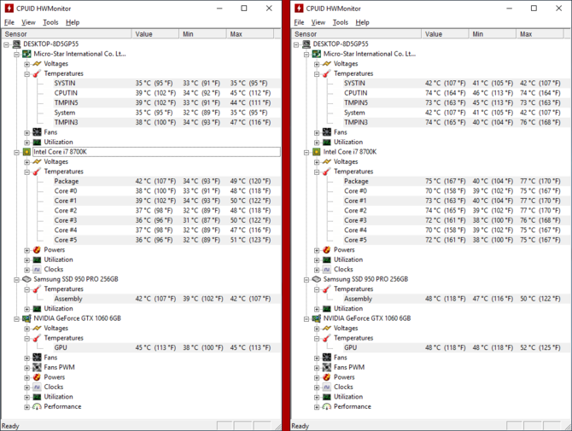Open Tools menu in right window
This screenshot has height=431, width=572.
pyautogui.click(x=340, y=22)
